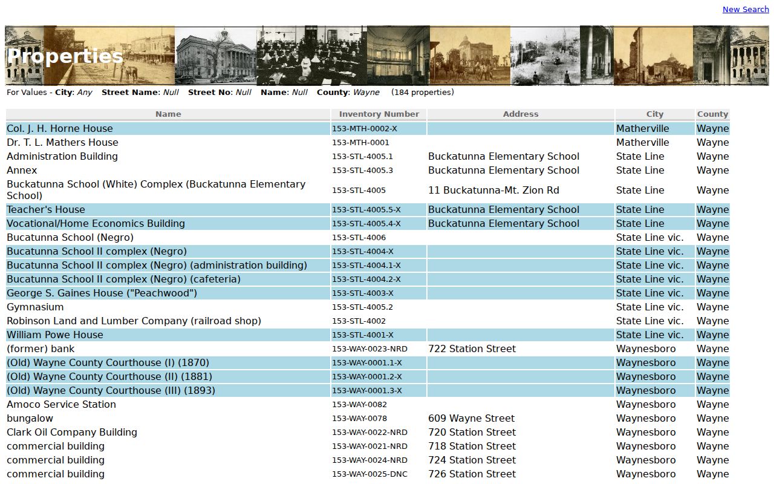The height and width of the screenshot is (484, 774).
Task: Click the Name column header
Action: point(168,114)
